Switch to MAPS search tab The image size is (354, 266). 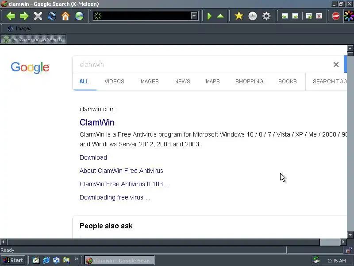(x=213, y=82)
